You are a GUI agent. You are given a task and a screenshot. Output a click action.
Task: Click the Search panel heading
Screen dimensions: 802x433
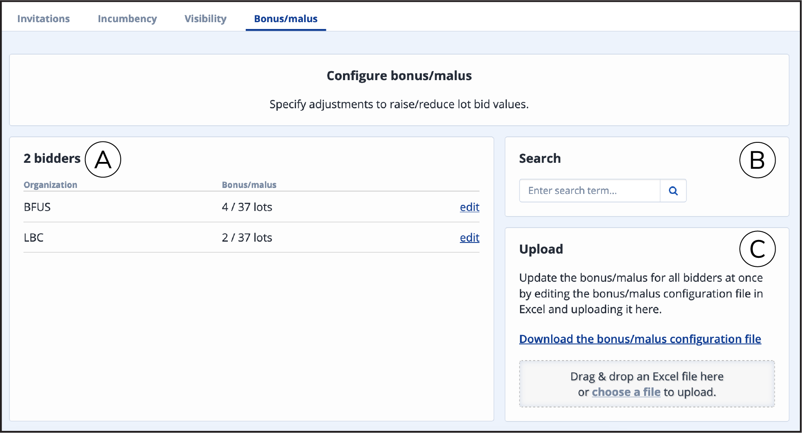point(540,159)
